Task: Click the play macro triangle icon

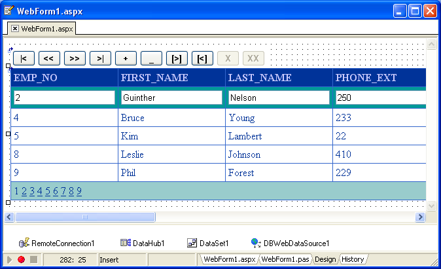Action: (x=9, y=260)
